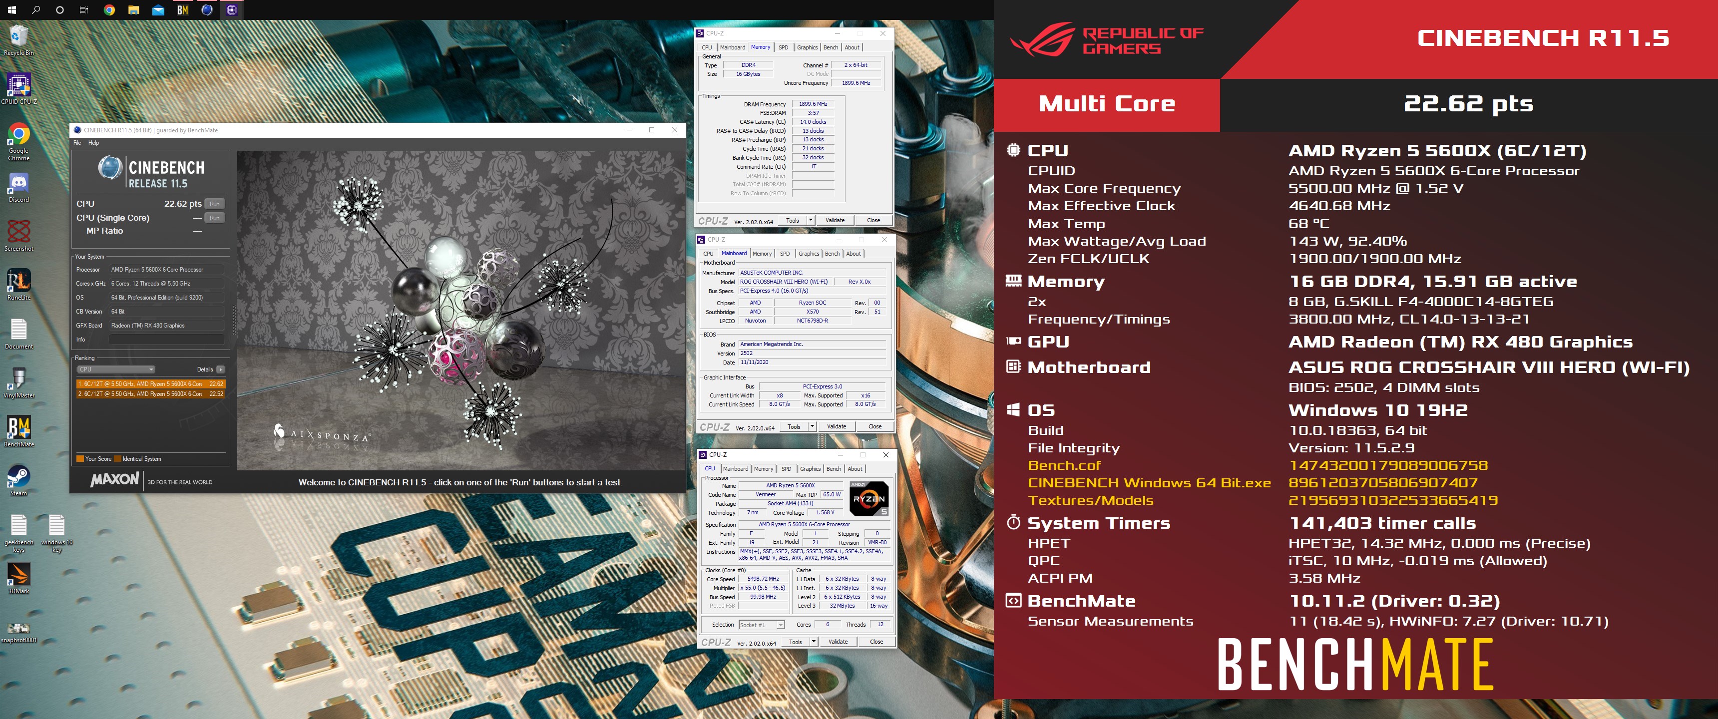The width and height of the screenshot is (1718, 719).
Task: Open CPUID CPU-Z desktop shortcut
Action: tap(18, 89)
